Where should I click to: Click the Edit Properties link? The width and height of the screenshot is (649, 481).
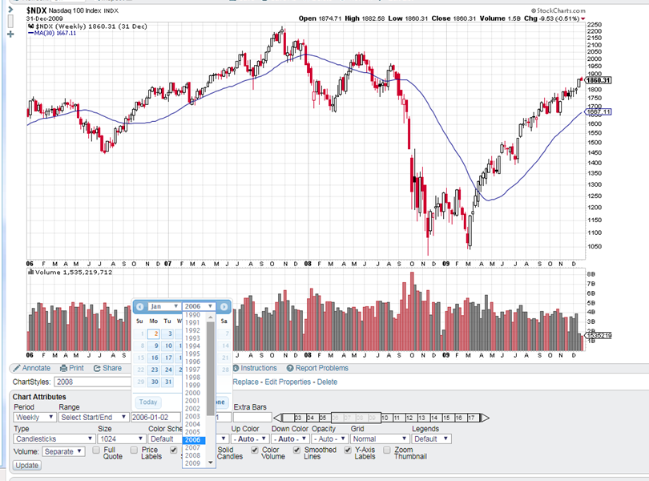pyautogui.click(x=288, y=382)
